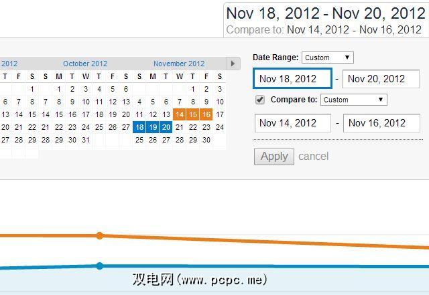The image size is (429, 295).
Task: Select the October 2012 month header
Action: tap(85, 64)
